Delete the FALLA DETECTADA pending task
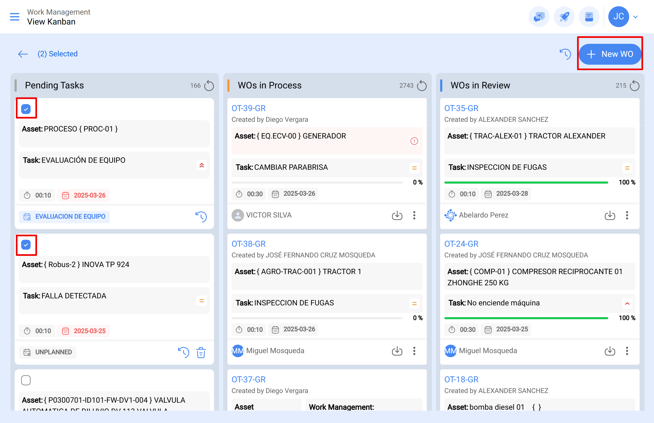Screen dimensions: 654x423 click(201, 352)
